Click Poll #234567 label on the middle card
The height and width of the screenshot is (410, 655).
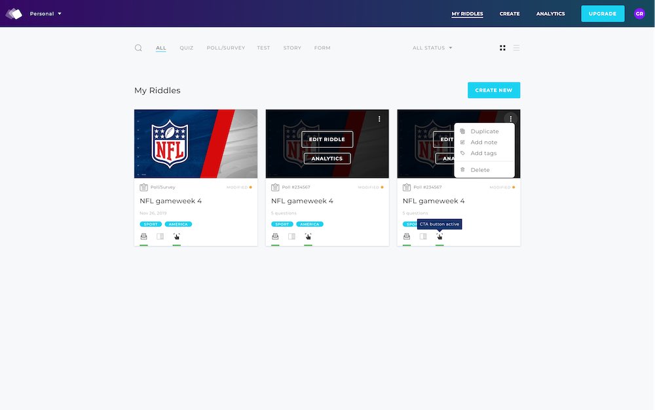coord(296,187)
